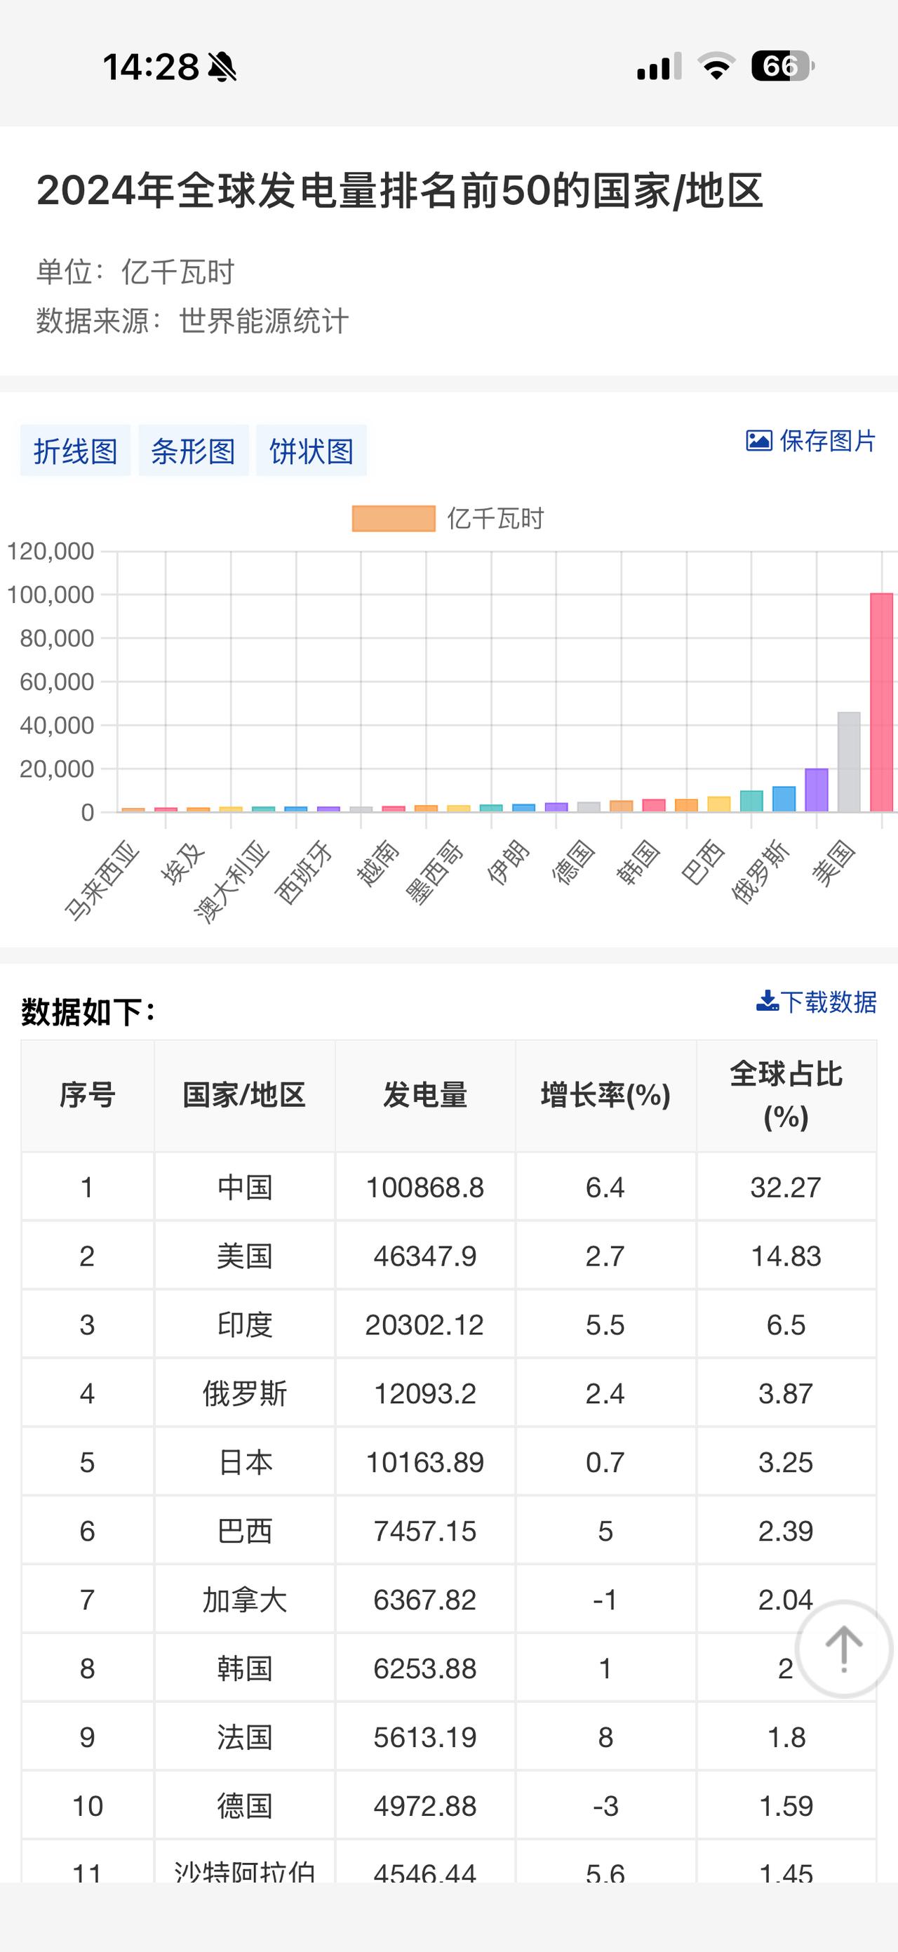Select the growth rate value -3

(x=605, y=1807)
